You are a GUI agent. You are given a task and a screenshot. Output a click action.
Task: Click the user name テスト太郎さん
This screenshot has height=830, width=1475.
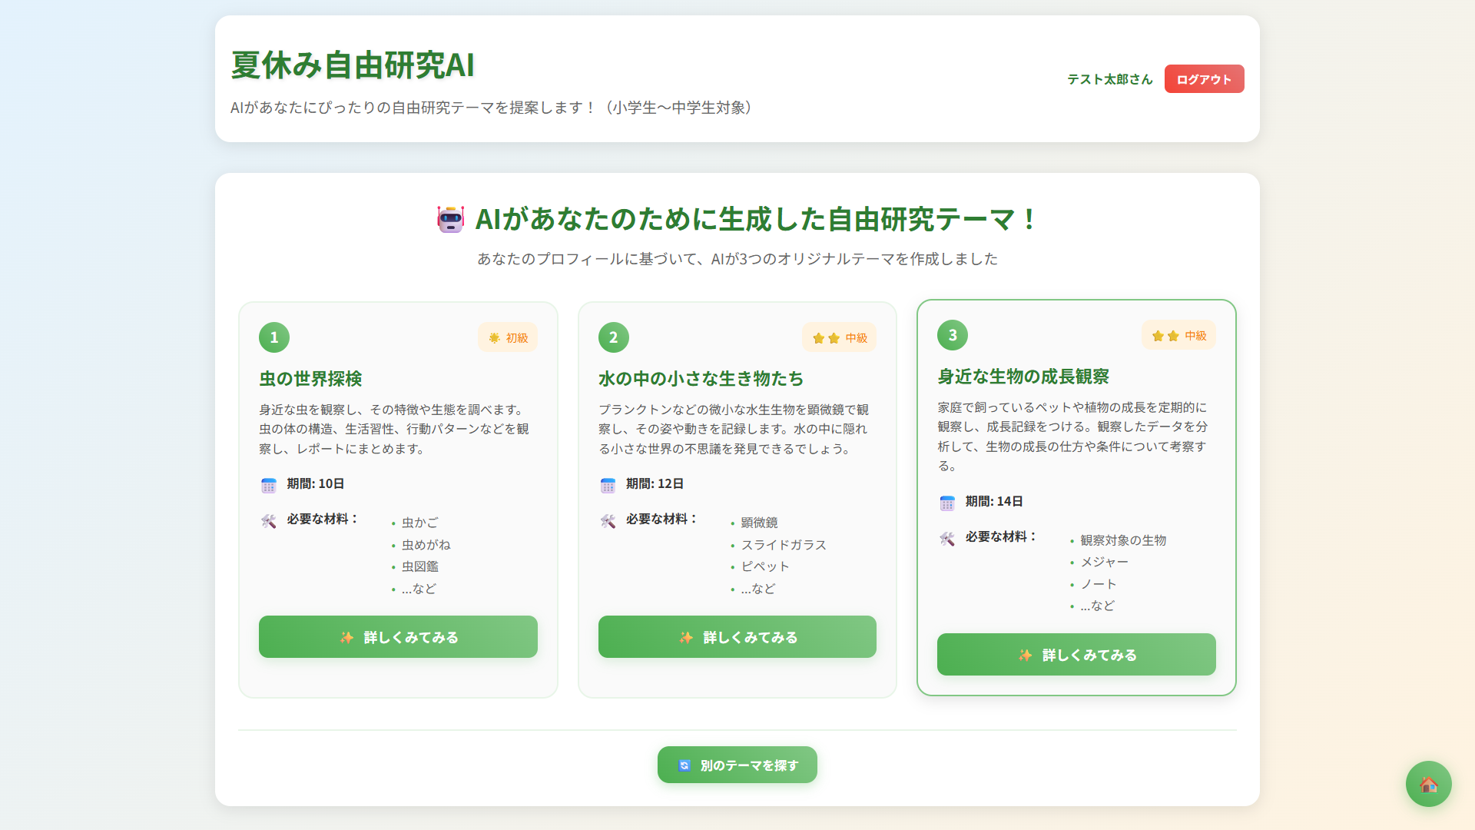point(1110,79)
